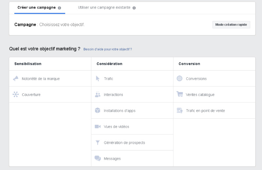Viewport: 262px width, 170px height.
Task: Click the Quel est votre objectif marketing heading
Action: tap(45, 49)
